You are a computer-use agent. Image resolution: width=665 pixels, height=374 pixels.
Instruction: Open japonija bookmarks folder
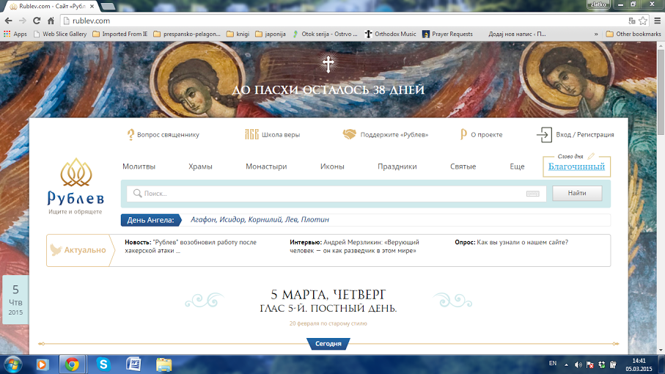(271, 34)
